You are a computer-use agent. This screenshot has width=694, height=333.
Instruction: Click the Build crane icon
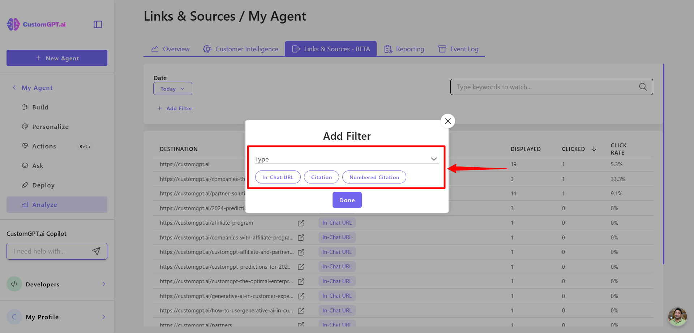click(x=25, y=107)
